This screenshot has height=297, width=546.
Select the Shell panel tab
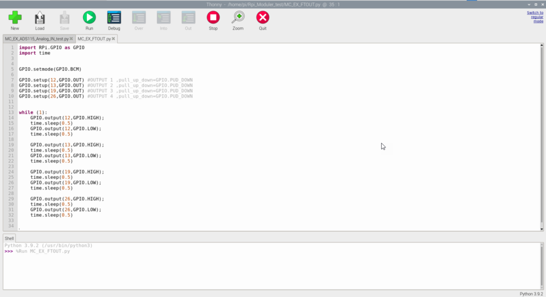click(10, 238)
